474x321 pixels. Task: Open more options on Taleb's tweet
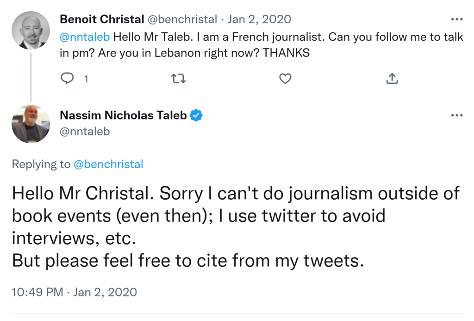click(x=456, y=115)
